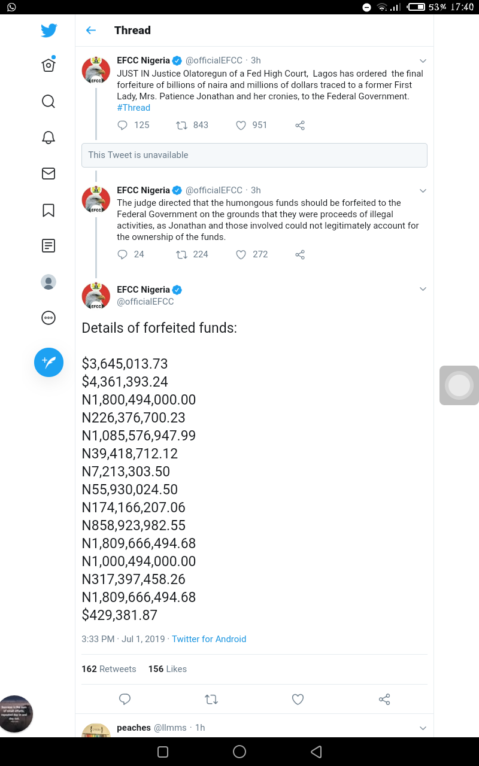Image resolution: width=479 pixels, height=766 pixels.
Task: Open the Bookmarks icon
Action: pyautogui.click(x=48, y=210)
